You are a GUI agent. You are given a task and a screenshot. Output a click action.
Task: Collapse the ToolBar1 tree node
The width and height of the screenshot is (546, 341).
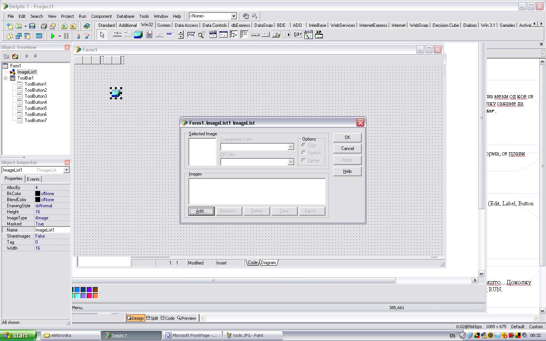6,78
